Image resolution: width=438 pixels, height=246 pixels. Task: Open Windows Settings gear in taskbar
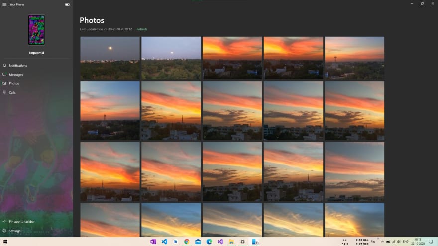tap(242, 242)
